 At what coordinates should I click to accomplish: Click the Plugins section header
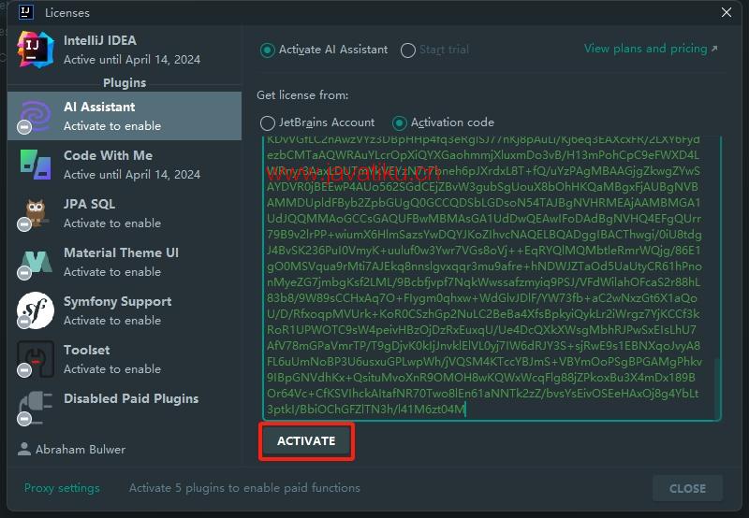point(125,82)
